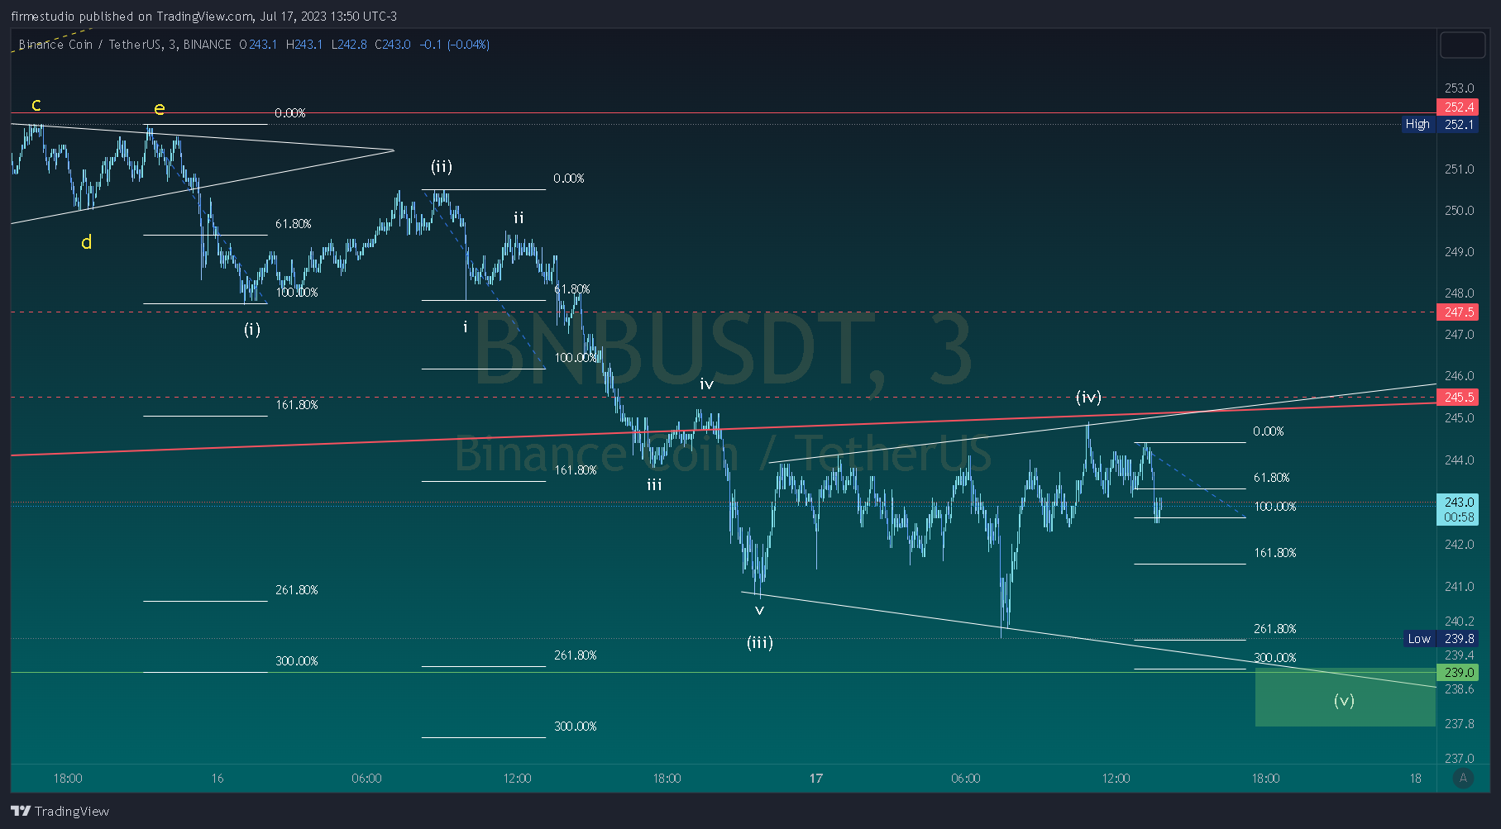Click the open value O243.1
The image size is (1501, 829).
click(x=258, y=45)
